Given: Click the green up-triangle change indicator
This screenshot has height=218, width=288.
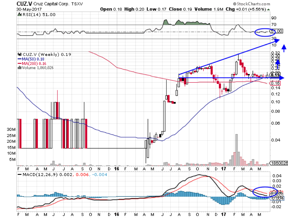Looking at the screenshot, I should pyautogui.click(x=268, y=9).
